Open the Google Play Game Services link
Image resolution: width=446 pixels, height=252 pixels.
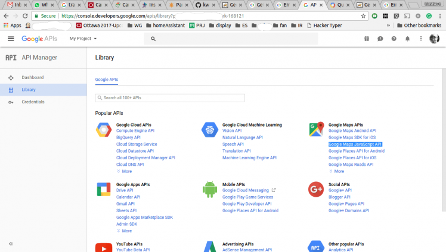pyautogui.click(x=248, y=197)
